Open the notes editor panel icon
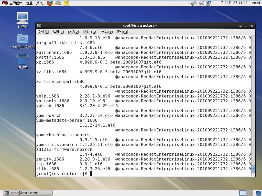Image resolution: width=262 pixels, height=196 pixels. pos(66,3)
